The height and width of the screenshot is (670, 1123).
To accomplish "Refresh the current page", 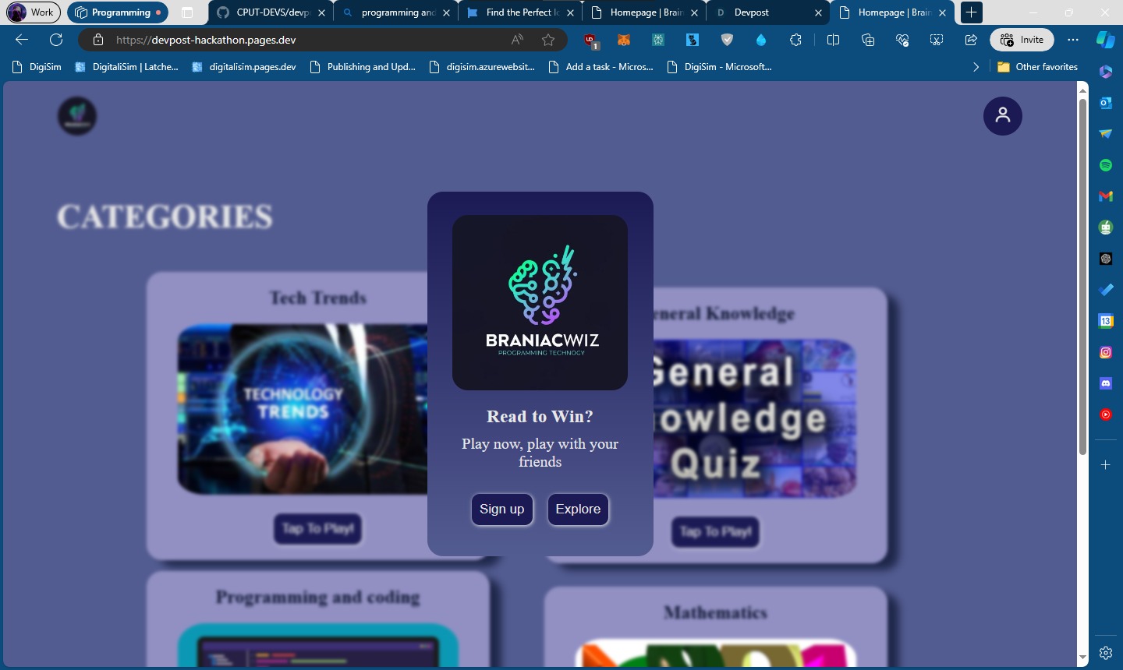I will (x=56, y=40).
